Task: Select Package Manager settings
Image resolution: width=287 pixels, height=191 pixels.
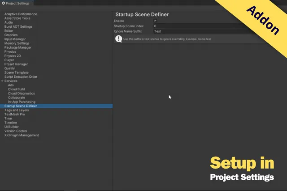Action: coord(18,48)
